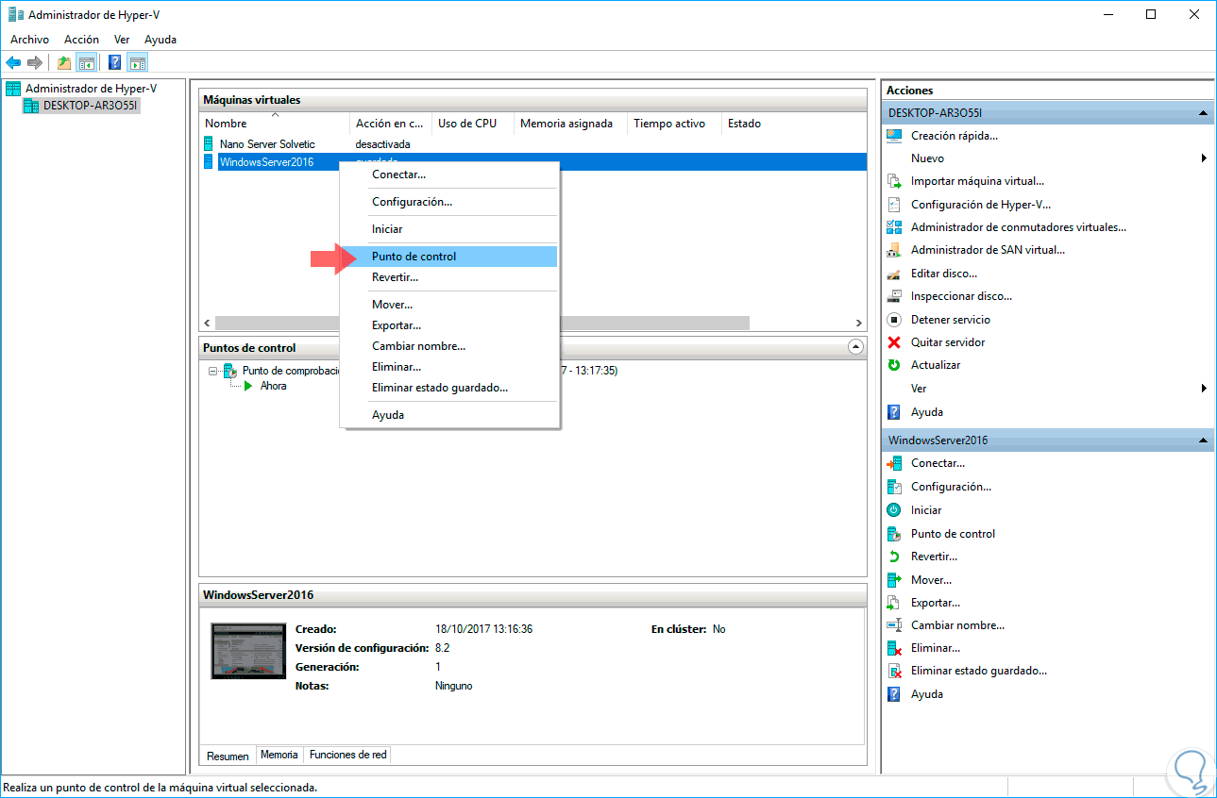Sort by the Memoria asignada column
The height and width of the screenshot is (798, 1217).
tap(570, 124)
